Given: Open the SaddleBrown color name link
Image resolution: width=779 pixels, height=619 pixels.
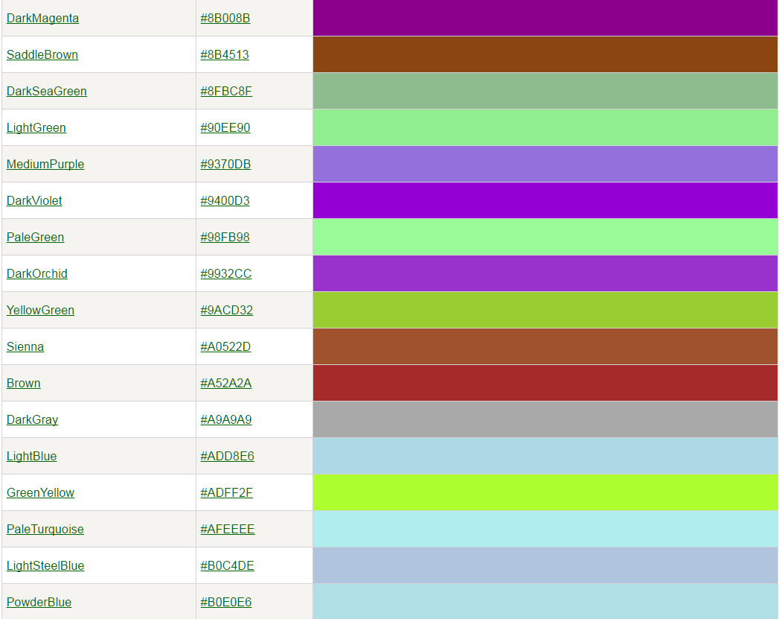Looking at the screenshot, I should click(42, 54).
